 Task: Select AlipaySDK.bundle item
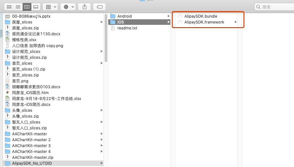[x=206, y=16]
